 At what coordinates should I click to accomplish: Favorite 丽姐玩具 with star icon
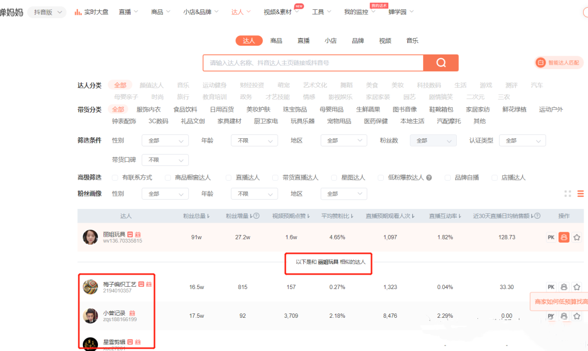click(577, 237)
